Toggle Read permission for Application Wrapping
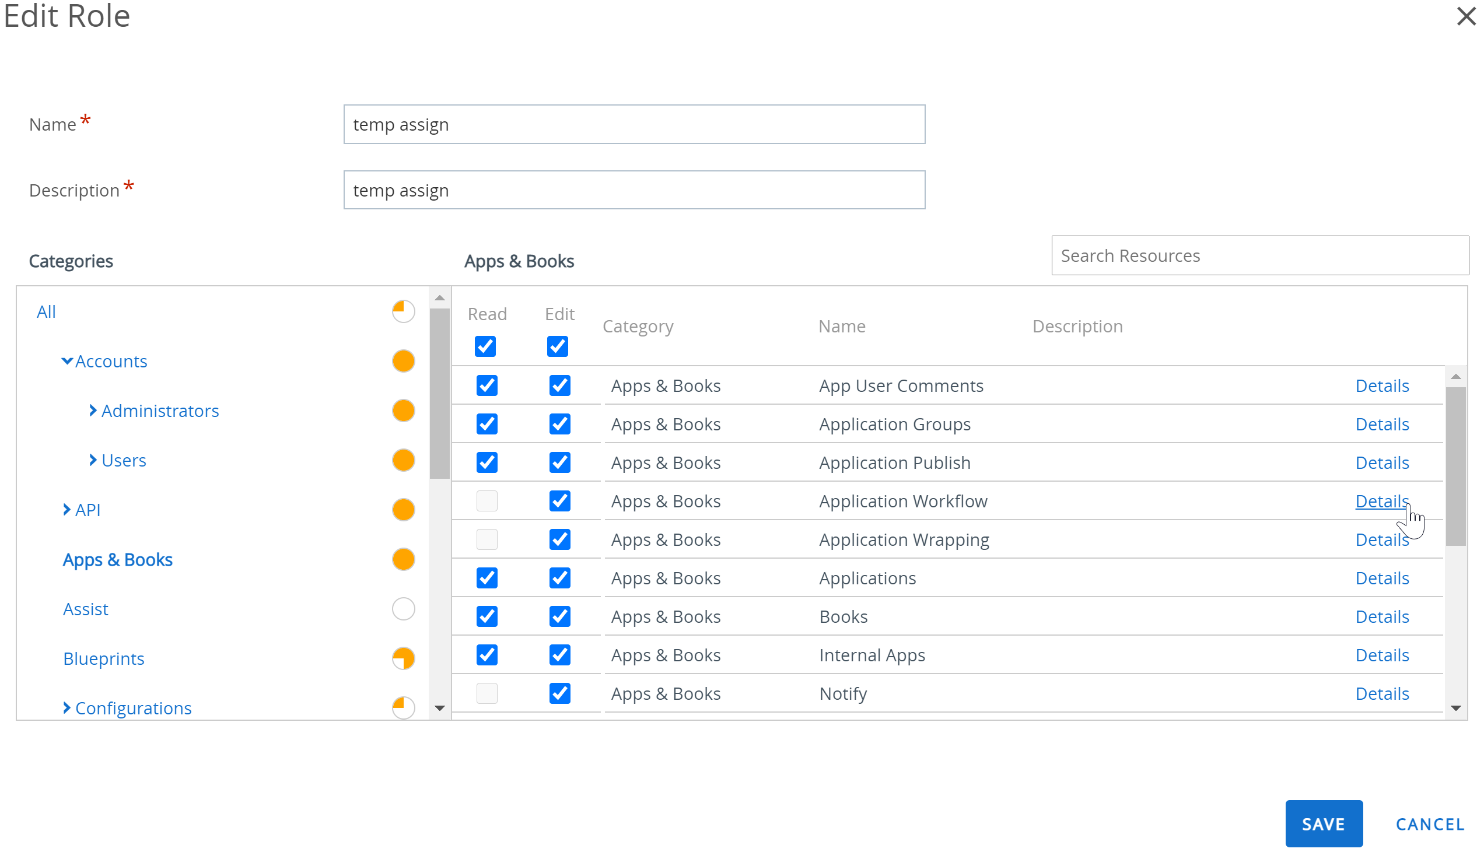The width and height of the screenshot is (1477, 852). click(486, 539)
